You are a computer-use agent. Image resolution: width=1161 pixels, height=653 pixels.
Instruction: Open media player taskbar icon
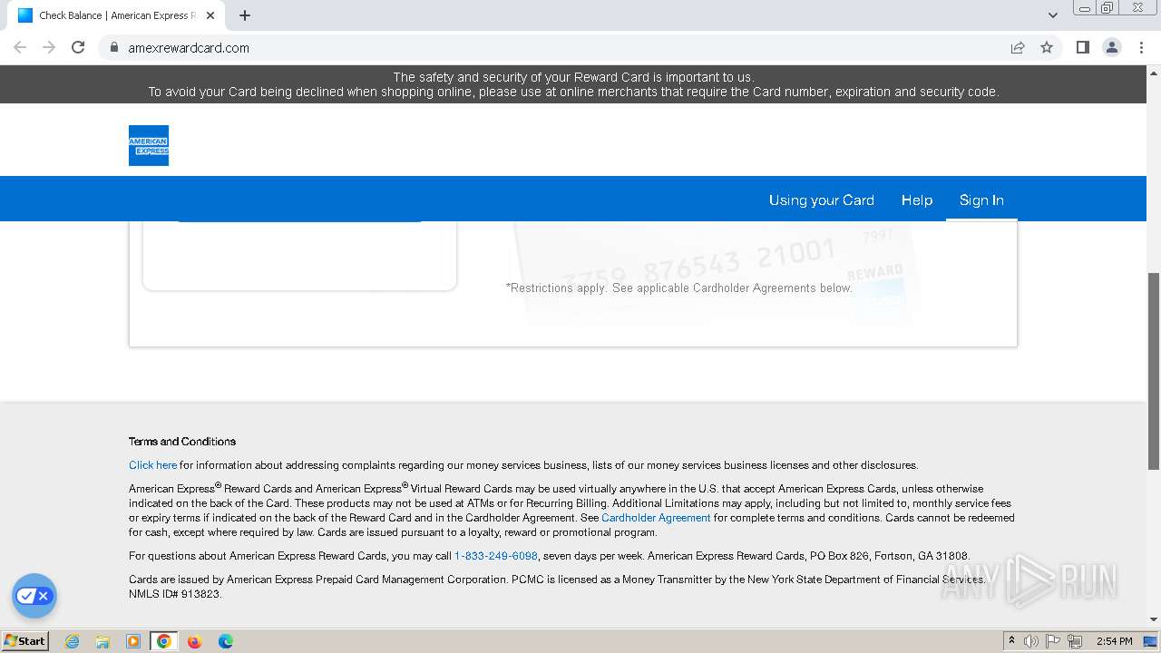pos(133,641)
